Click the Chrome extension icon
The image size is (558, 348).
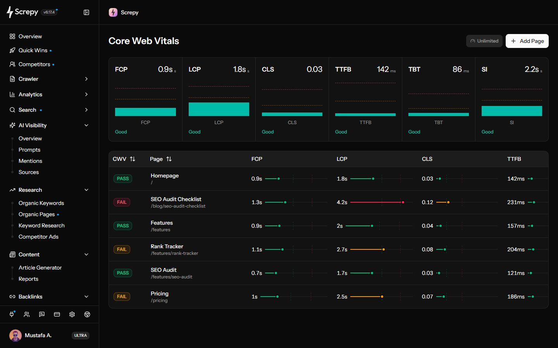[87, 314]
